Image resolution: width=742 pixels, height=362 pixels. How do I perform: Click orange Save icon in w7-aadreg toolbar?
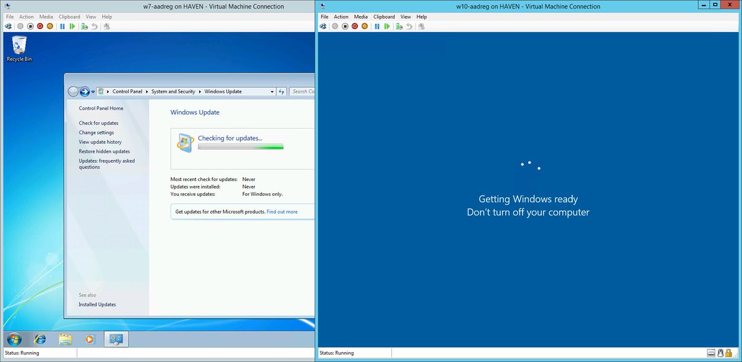[50, 26]
